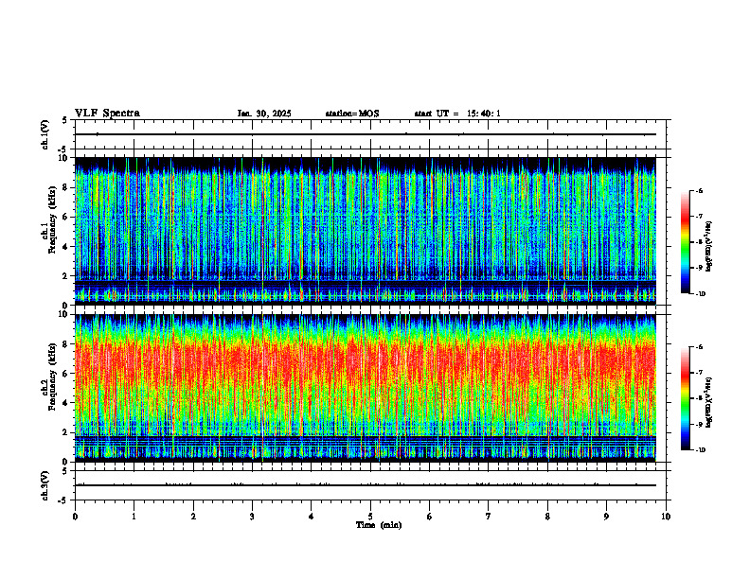Viewport: 750px width, 579px height.
Task: Select the "start UT = 15:40: 1" text
Action: (457, 114)
